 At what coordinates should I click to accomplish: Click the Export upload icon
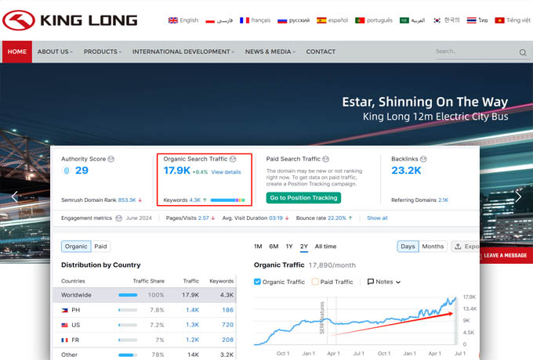click(x=458, y=247)
